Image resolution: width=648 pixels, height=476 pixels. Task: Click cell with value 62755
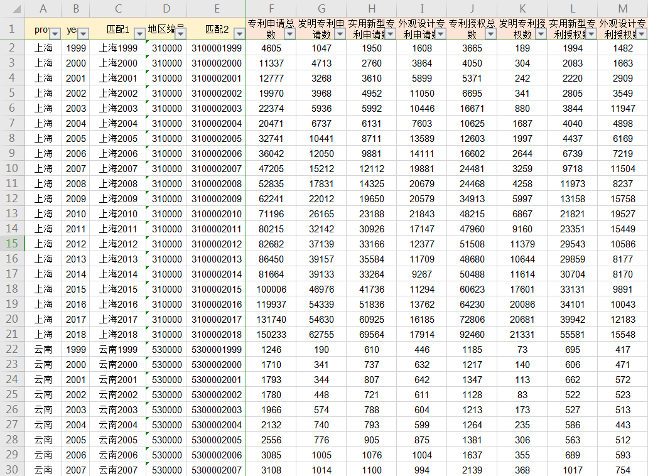coord(321,334)
